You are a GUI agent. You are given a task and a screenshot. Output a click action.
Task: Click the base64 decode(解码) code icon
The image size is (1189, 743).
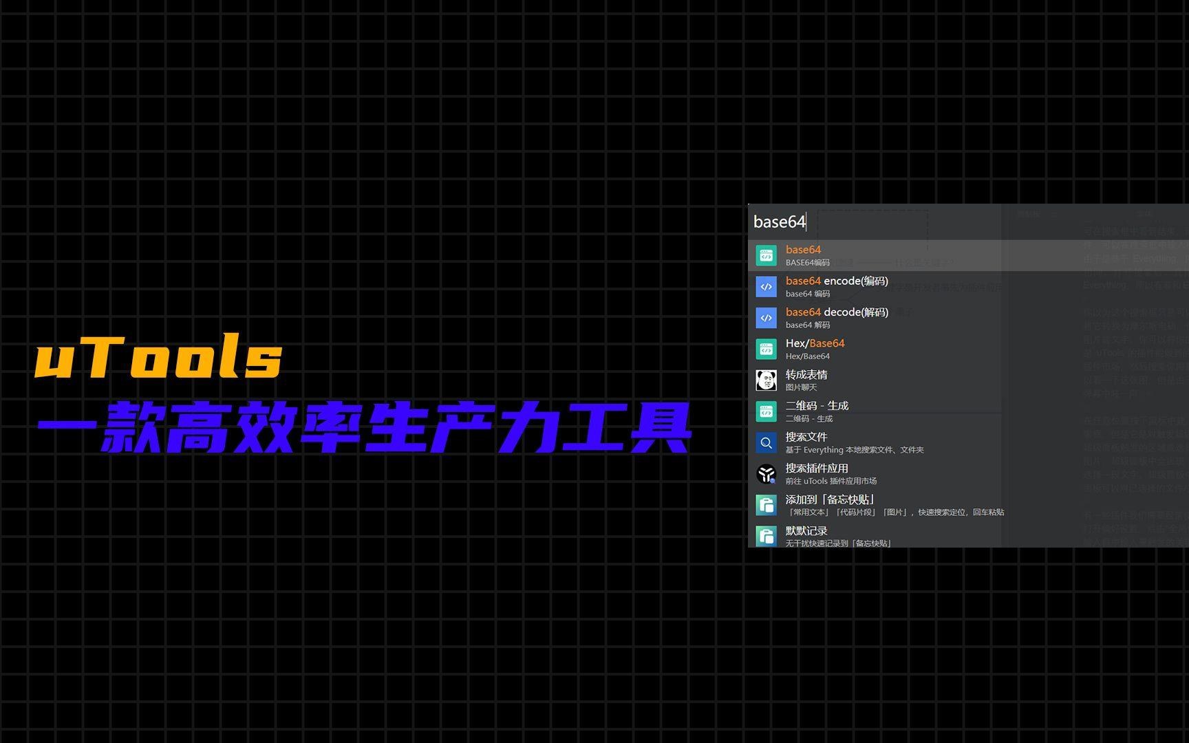pyautogui.click(x=767, y=318)
